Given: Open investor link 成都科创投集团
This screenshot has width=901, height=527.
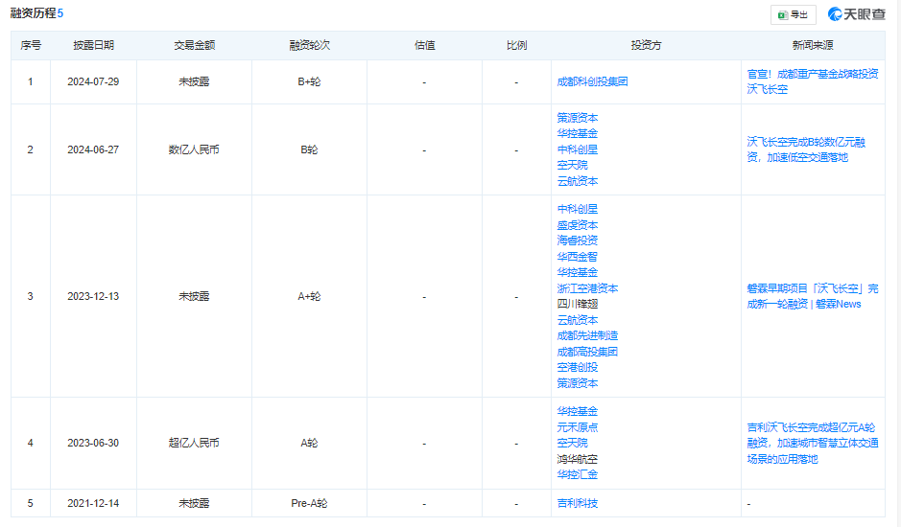Looking at the screenshot, I should coord(592,82).
